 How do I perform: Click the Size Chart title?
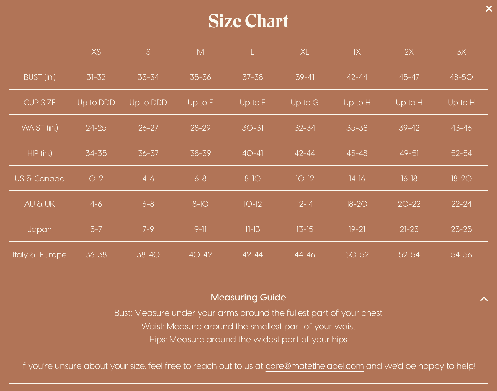[248, 21]
